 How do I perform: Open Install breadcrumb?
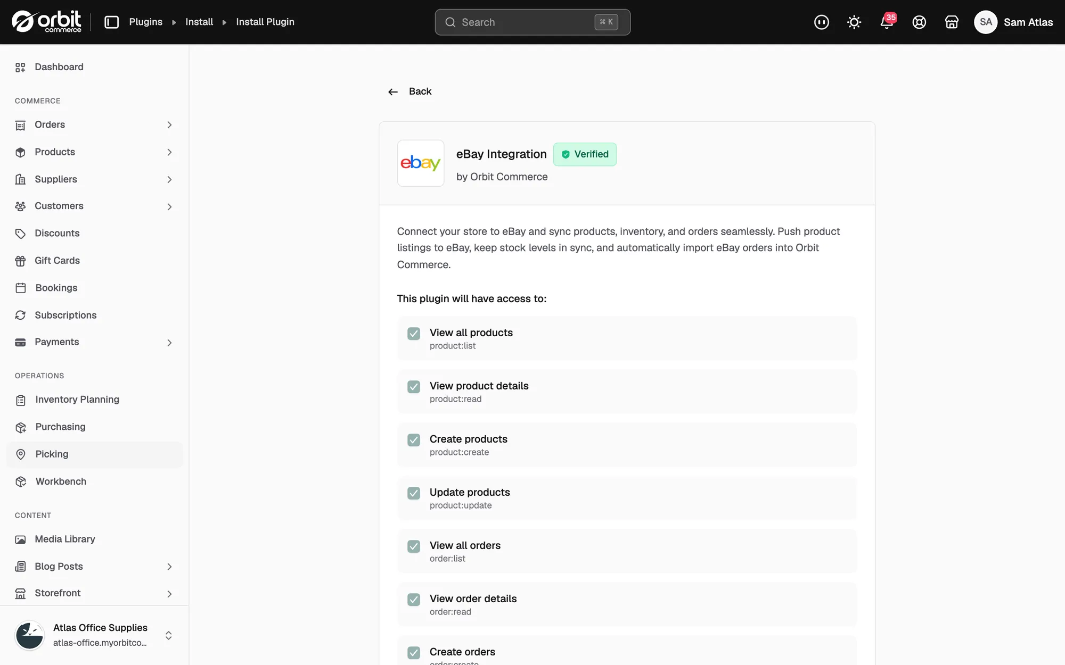[199, 22]
